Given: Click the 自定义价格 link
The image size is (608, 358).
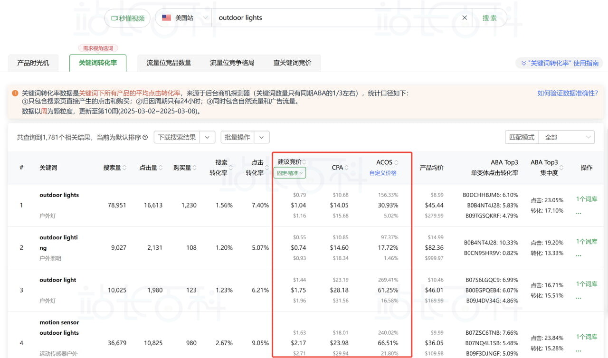Looking at the screenshot, I should click(383, 173).
